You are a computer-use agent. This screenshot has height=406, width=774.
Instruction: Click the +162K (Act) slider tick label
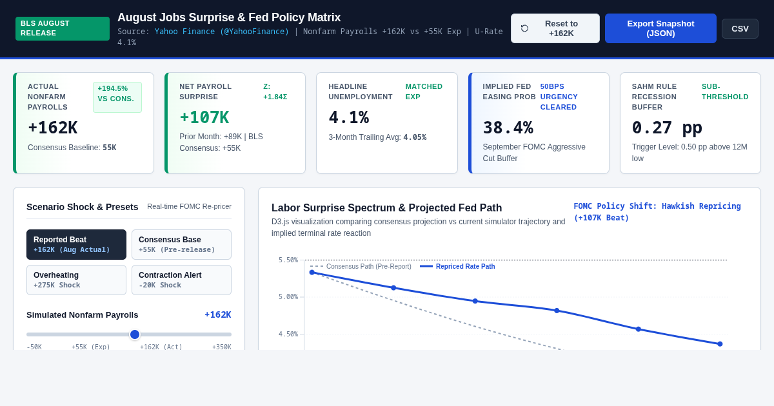coord(161,347)
